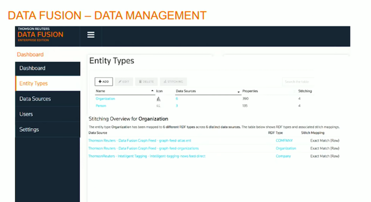Select properties value 135

pyautogui.click(x=245, y=106)
